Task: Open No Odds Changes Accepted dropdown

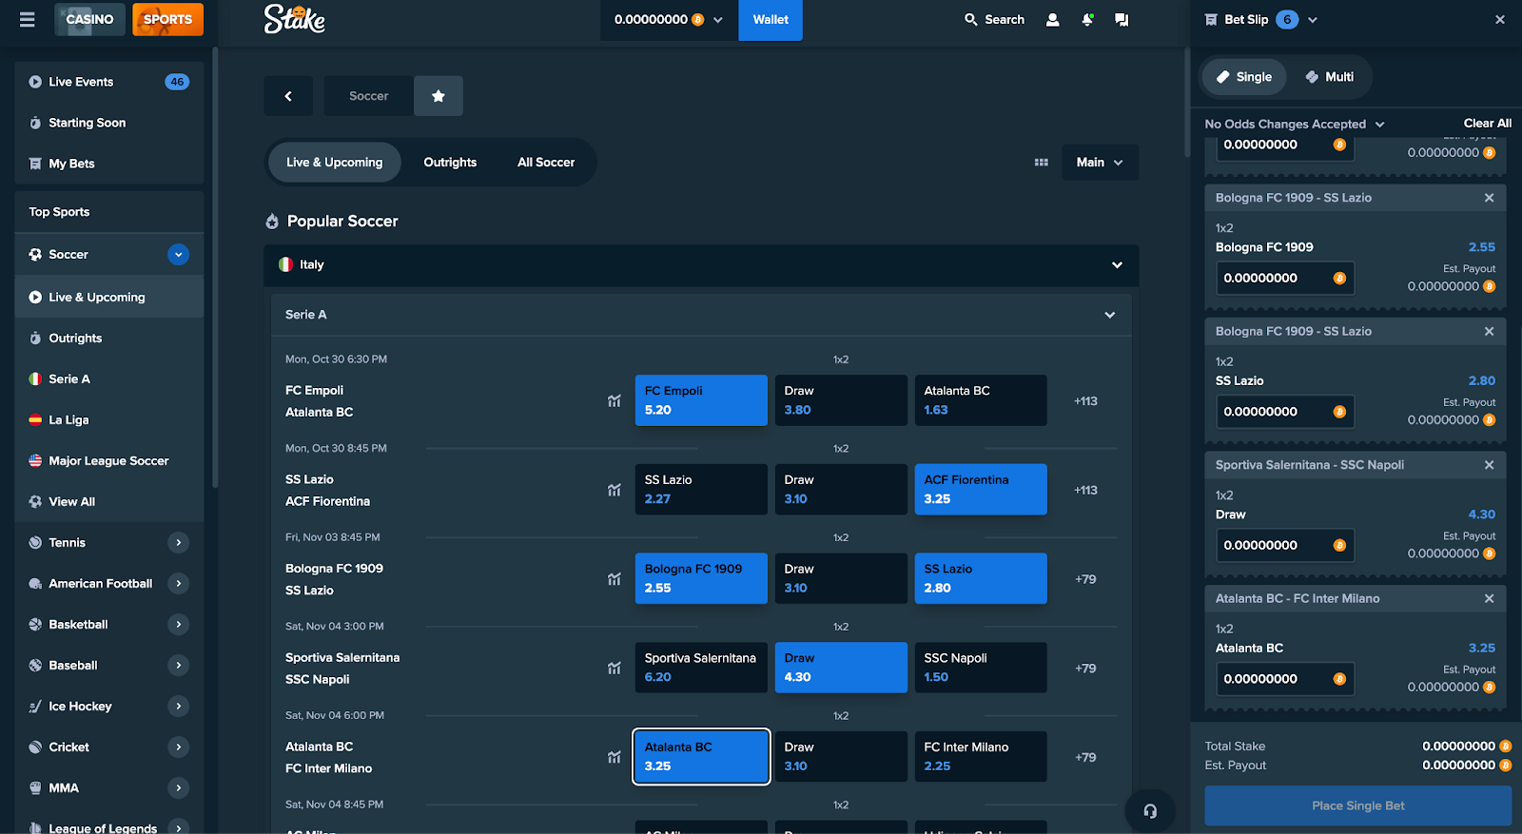Action: 1295,124
